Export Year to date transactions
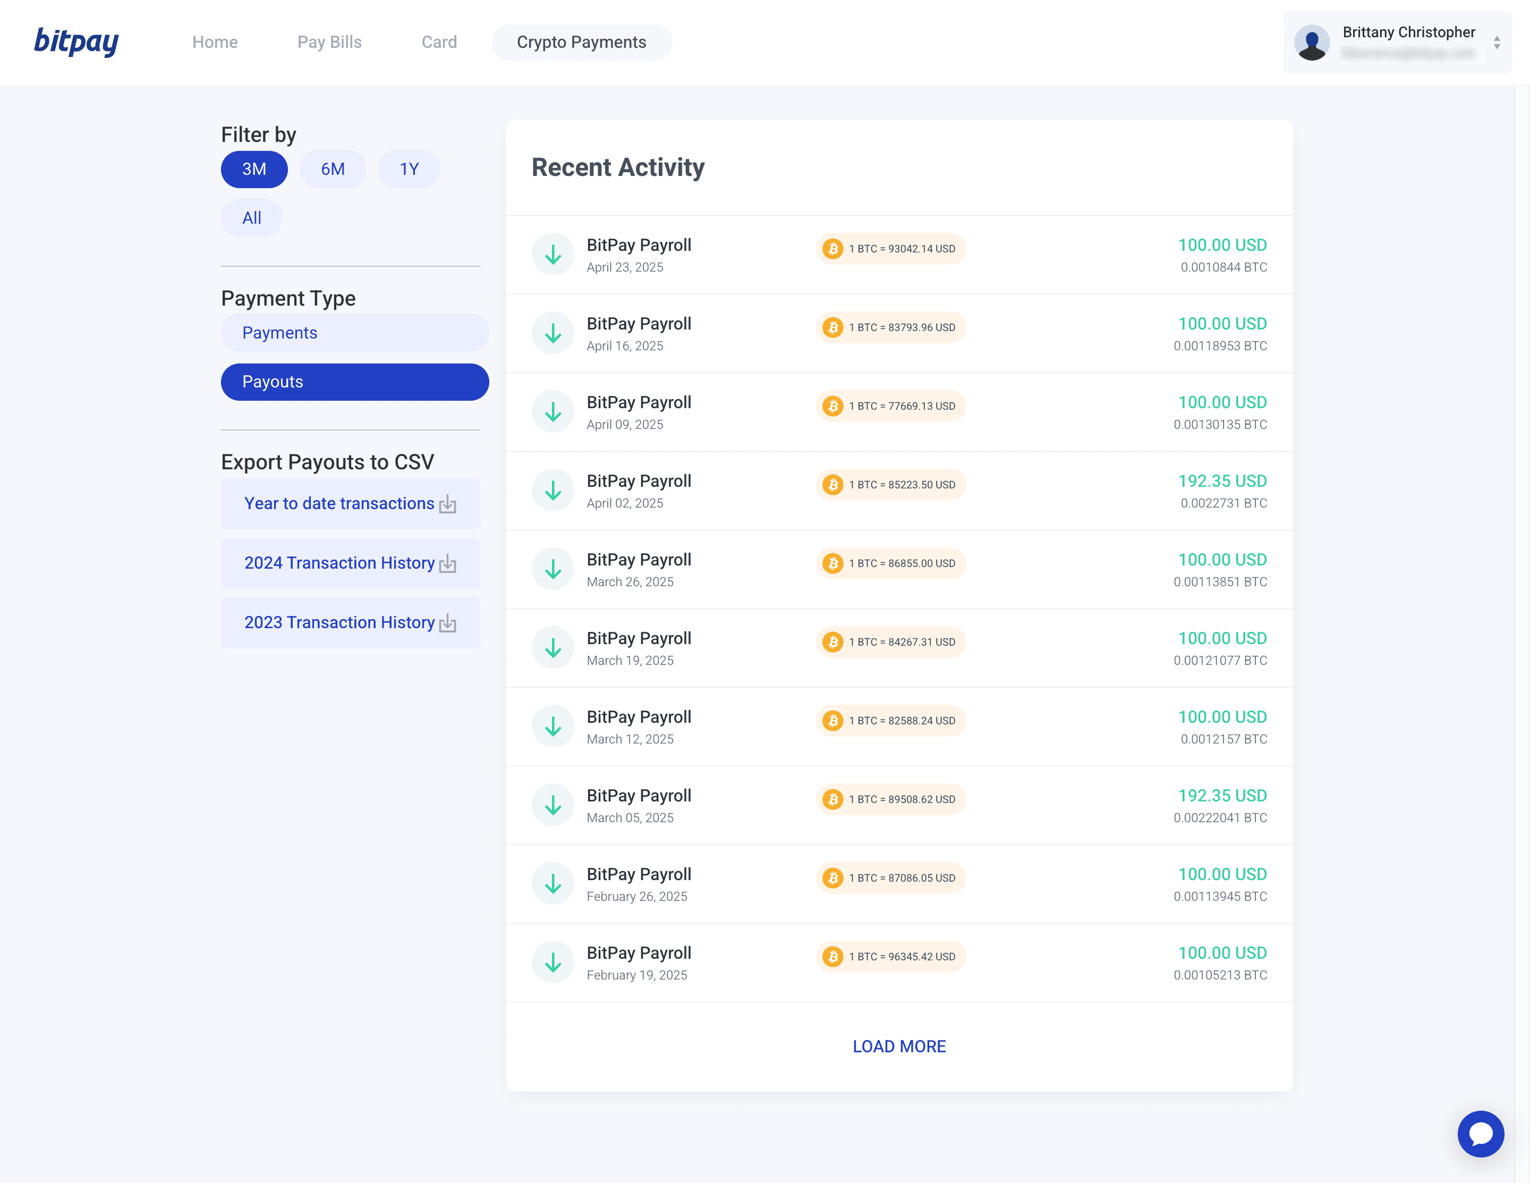Screen dimensions: 1530x1183 point(350,504)
